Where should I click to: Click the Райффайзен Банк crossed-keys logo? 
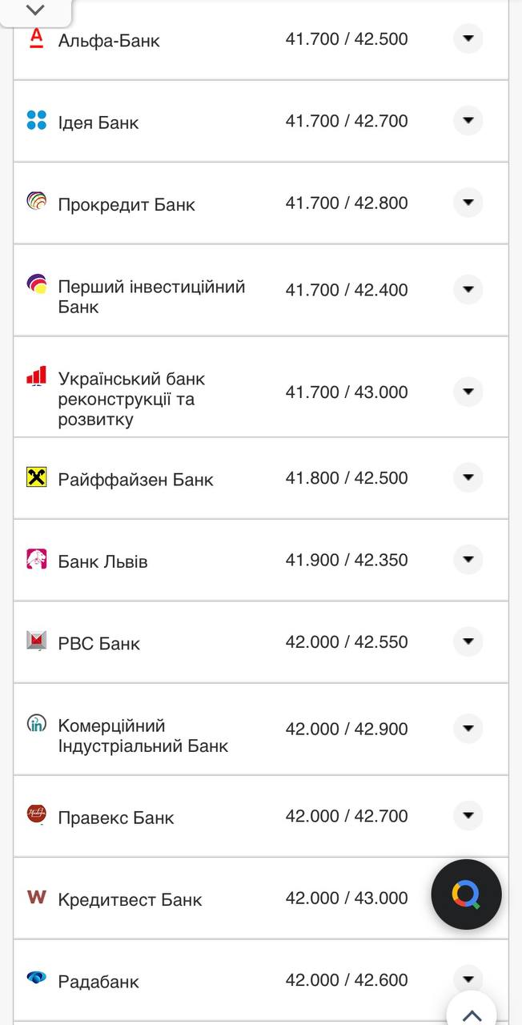(35, 477)
